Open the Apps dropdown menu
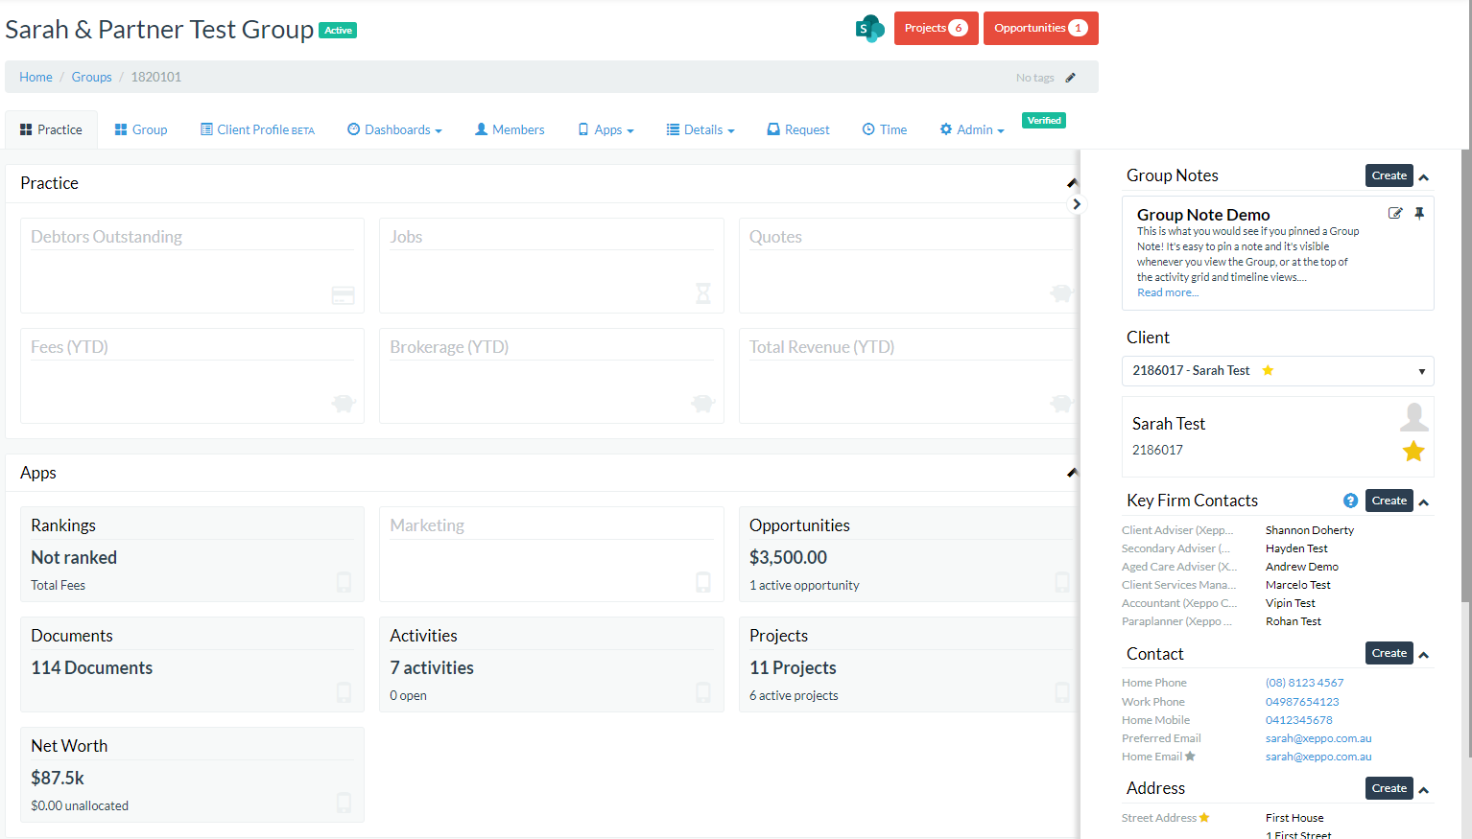This screenshot has height=839, width=1472. pyautogui.click(x=606, y=129)
